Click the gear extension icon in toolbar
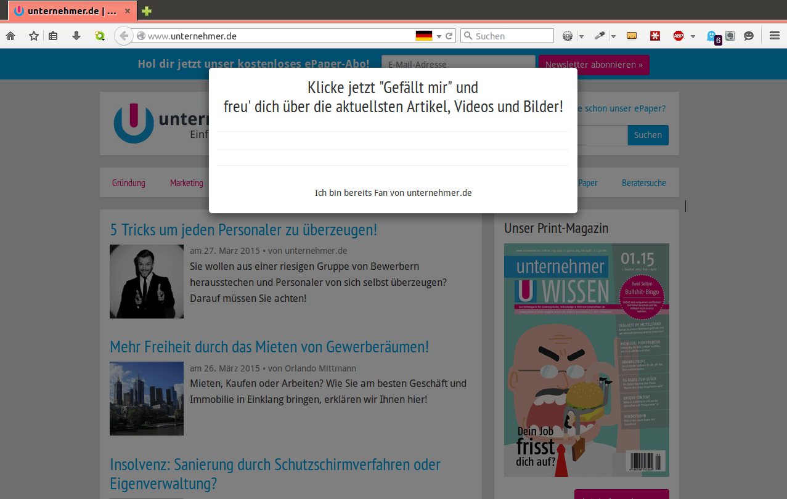The width and height of the screenshot is (787, 499). coord(568,36)
